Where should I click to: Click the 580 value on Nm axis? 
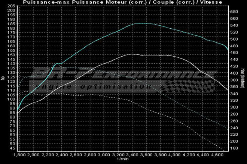tap(235, 12)
